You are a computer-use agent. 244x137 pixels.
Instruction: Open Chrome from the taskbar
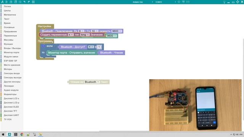[x=22, y=134]
